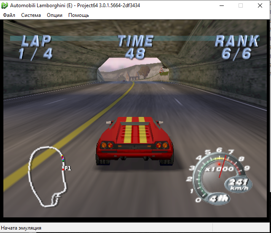Click the LAP 1 / 4 counter
This screenshot has height=233, width=271.
pyautogui.click(x=35, y=47)
